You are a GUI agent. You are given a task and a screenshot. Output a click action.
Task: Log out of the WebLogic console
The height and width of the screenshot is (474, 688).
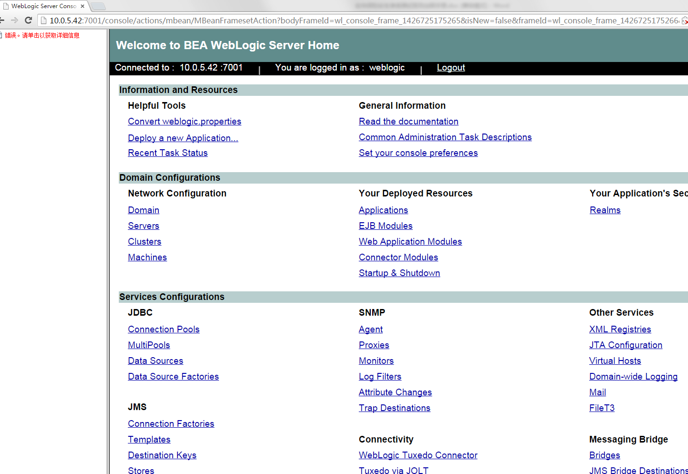tap(451, 68)
